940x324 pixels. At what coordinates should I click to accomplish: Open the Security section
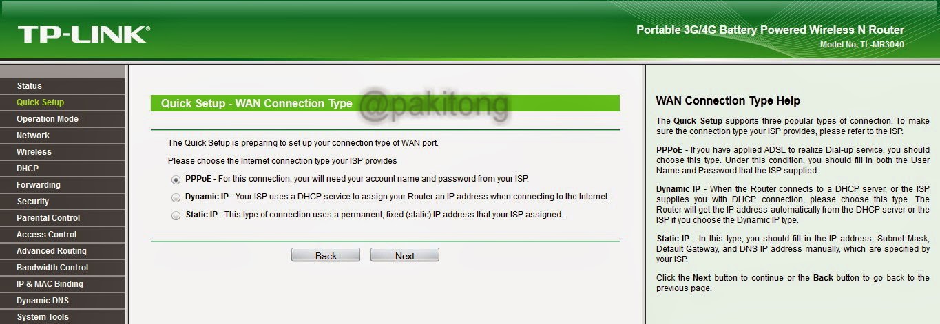pos(63,202)
